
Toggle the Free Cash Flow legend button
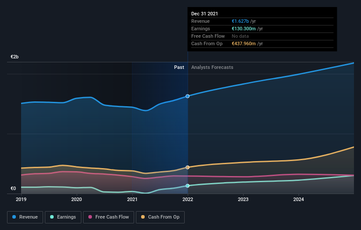tap(109, 217)
